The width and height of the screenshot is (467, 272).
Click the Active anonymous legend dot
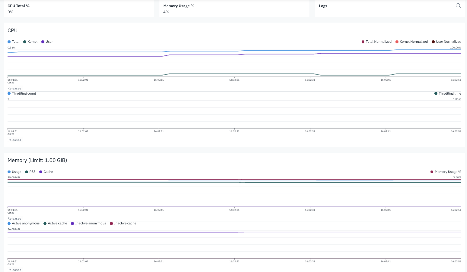click(x=8, y=223)
